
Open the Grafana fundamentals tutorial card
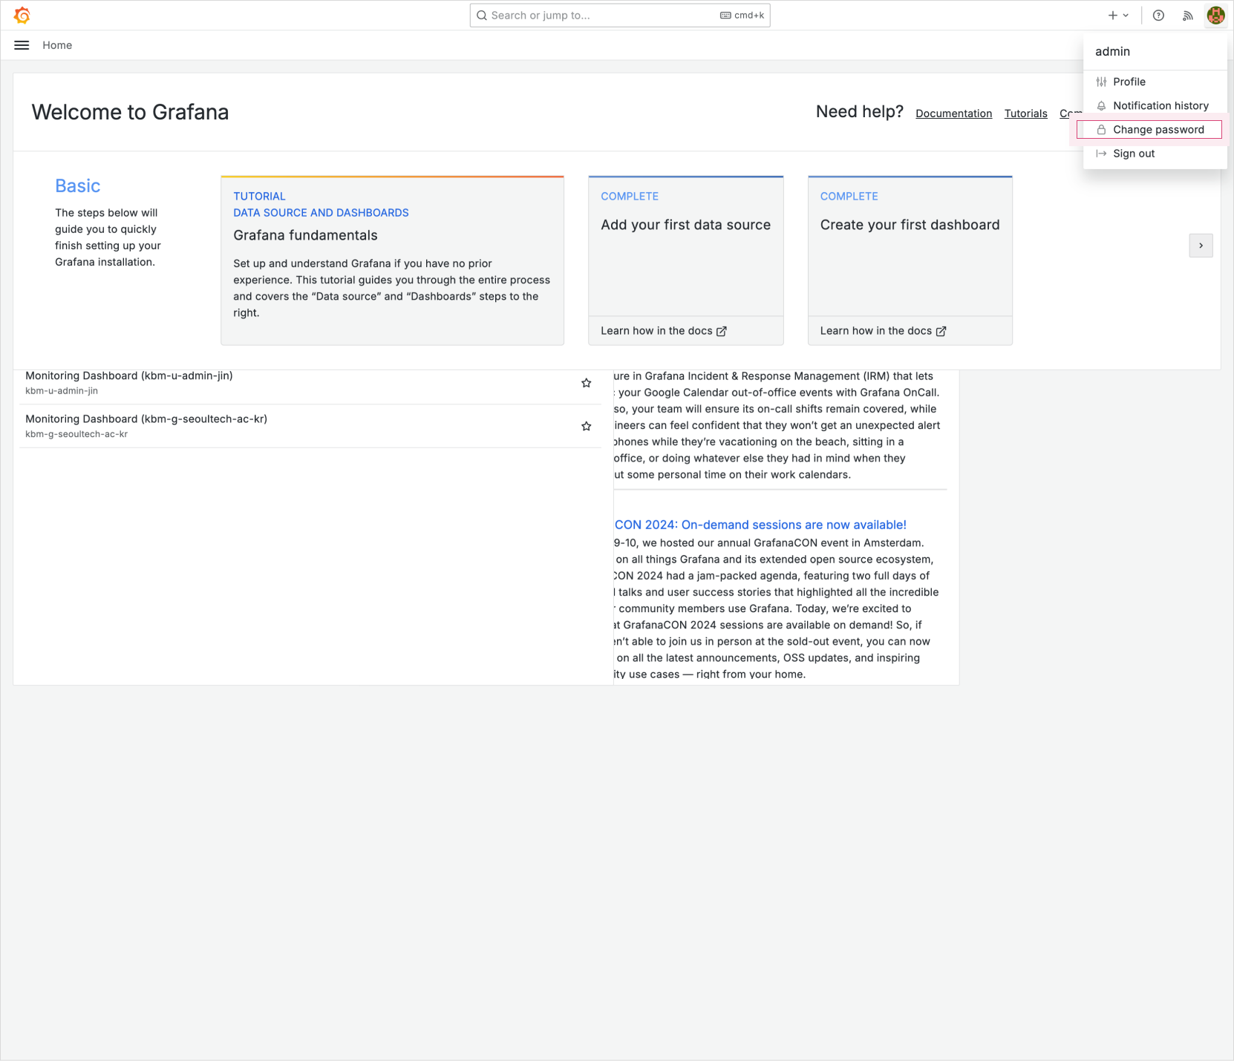coord(392,260)
